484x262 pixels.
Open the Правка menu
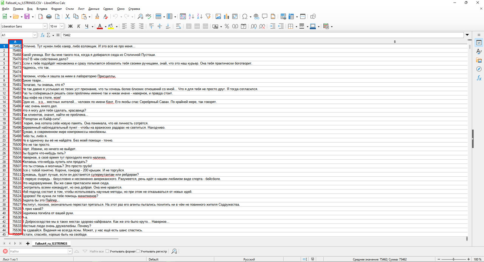click(18, 8)
